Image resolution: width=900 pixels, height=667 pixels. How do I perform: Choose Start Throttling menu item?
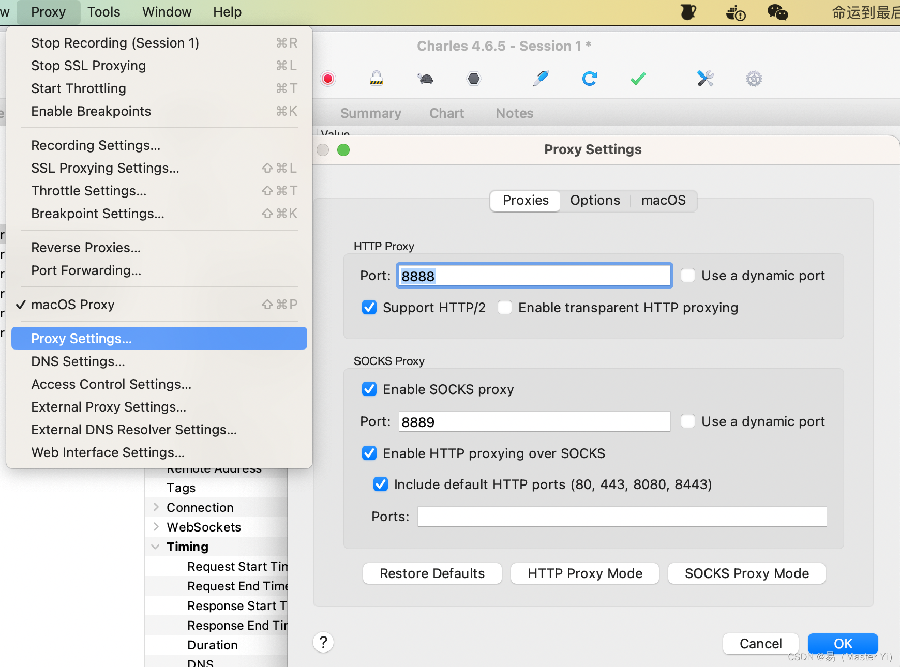click(x=159, y=88)
